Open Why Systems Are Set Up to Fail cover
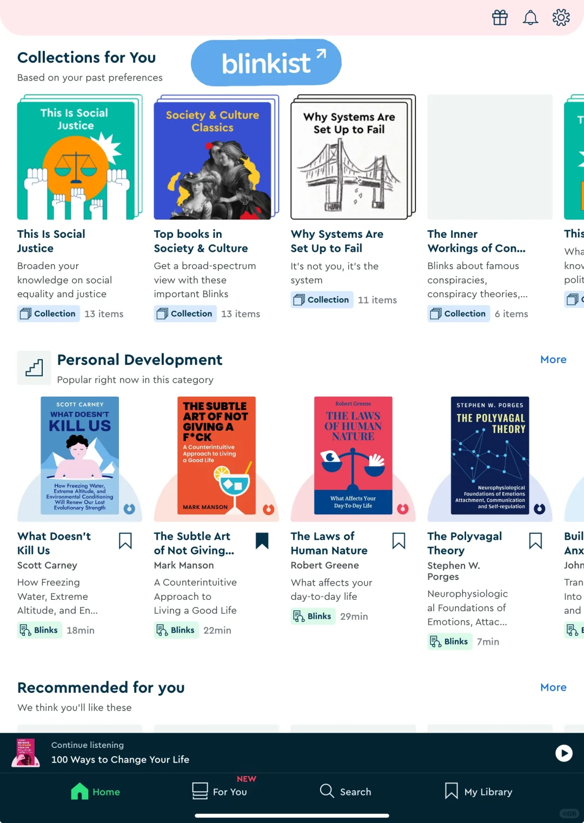584x823 pixels. point(353,157)
